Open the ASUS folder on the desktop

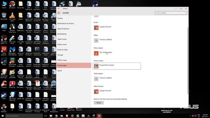coord(4,28)
